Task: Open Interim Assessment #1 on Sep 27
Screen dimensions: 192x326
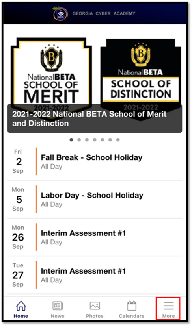Action: (95, 275)
